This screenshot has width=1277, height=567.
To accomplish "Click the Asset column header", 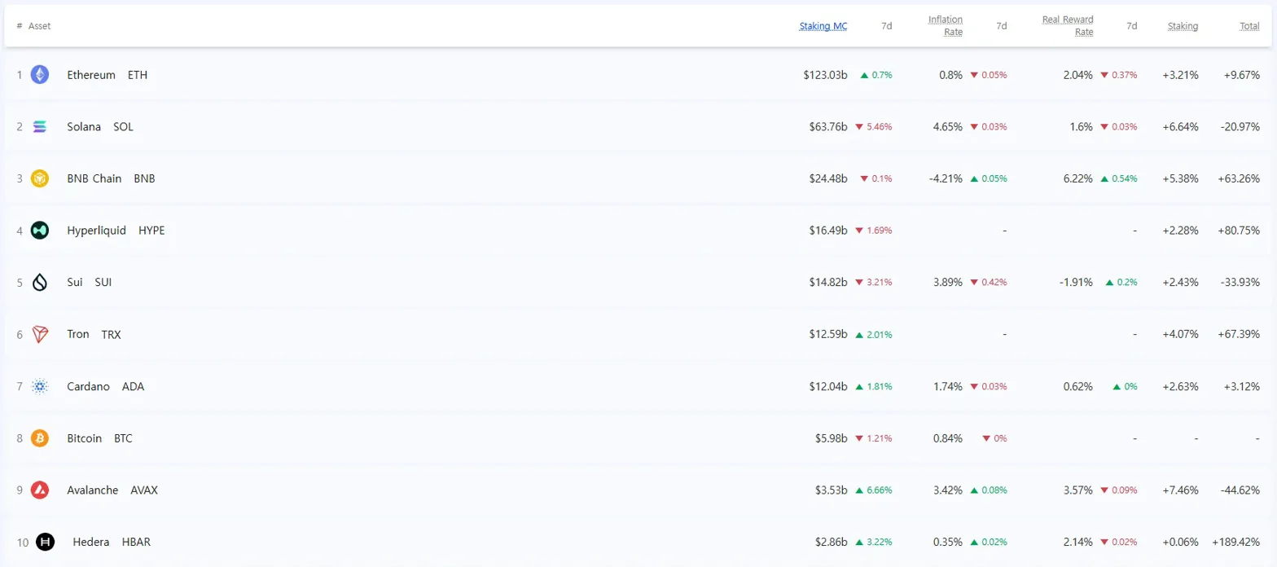I will (39, 26).
